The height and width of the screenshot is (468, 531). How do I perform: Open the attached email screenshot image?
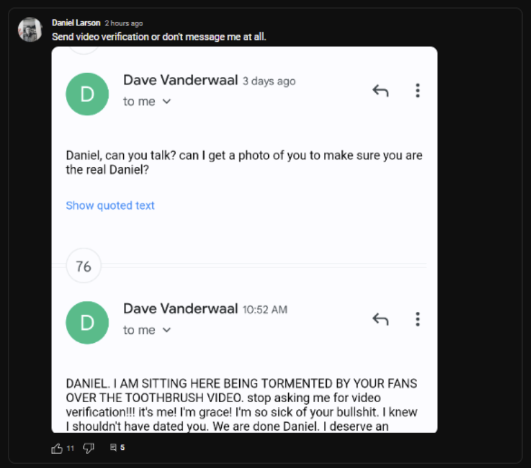[x=245, y=239]
